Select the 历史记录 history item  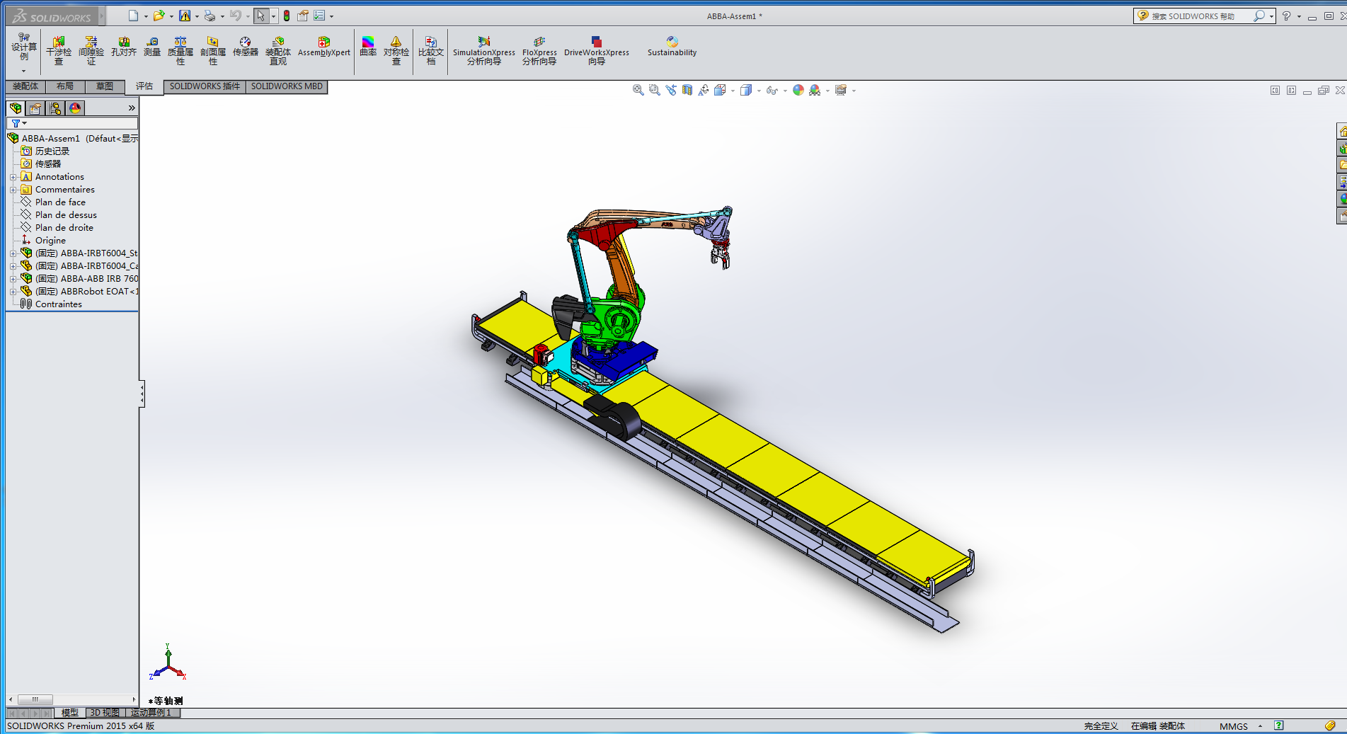pyautogui.click(x=45, y=151)
